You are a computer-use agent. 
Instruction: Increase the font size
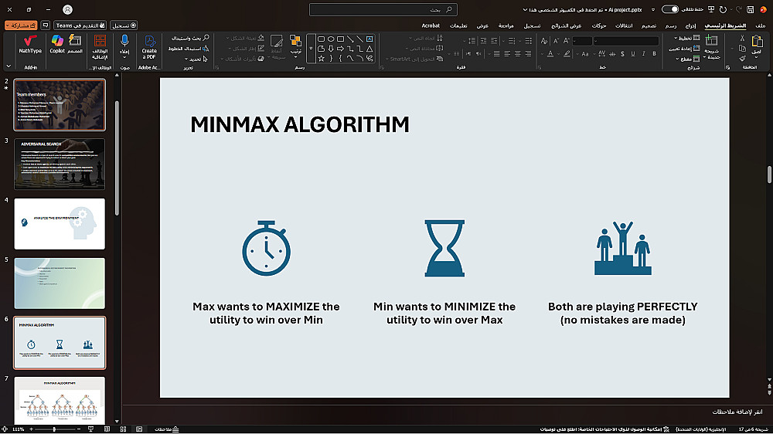566,41
